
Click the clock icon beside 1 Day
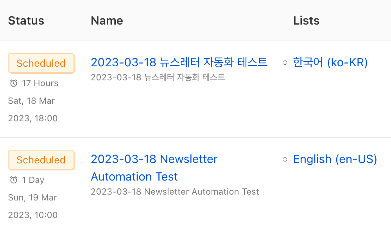click(14, 180)
